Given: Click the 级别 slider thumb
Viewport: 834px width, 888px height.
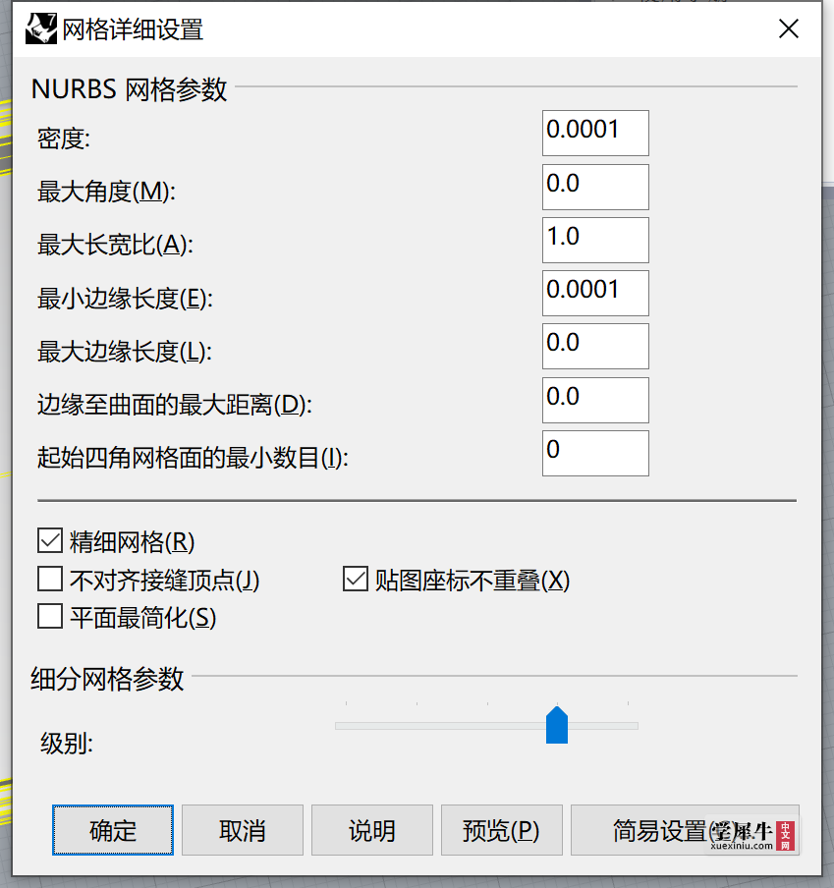Looking at the screenshot, I should tap(557, 725).
